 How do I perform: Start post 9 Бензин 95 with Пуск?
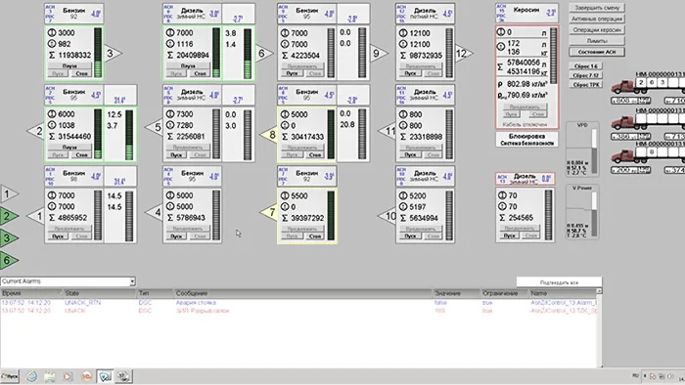(291, 73)
